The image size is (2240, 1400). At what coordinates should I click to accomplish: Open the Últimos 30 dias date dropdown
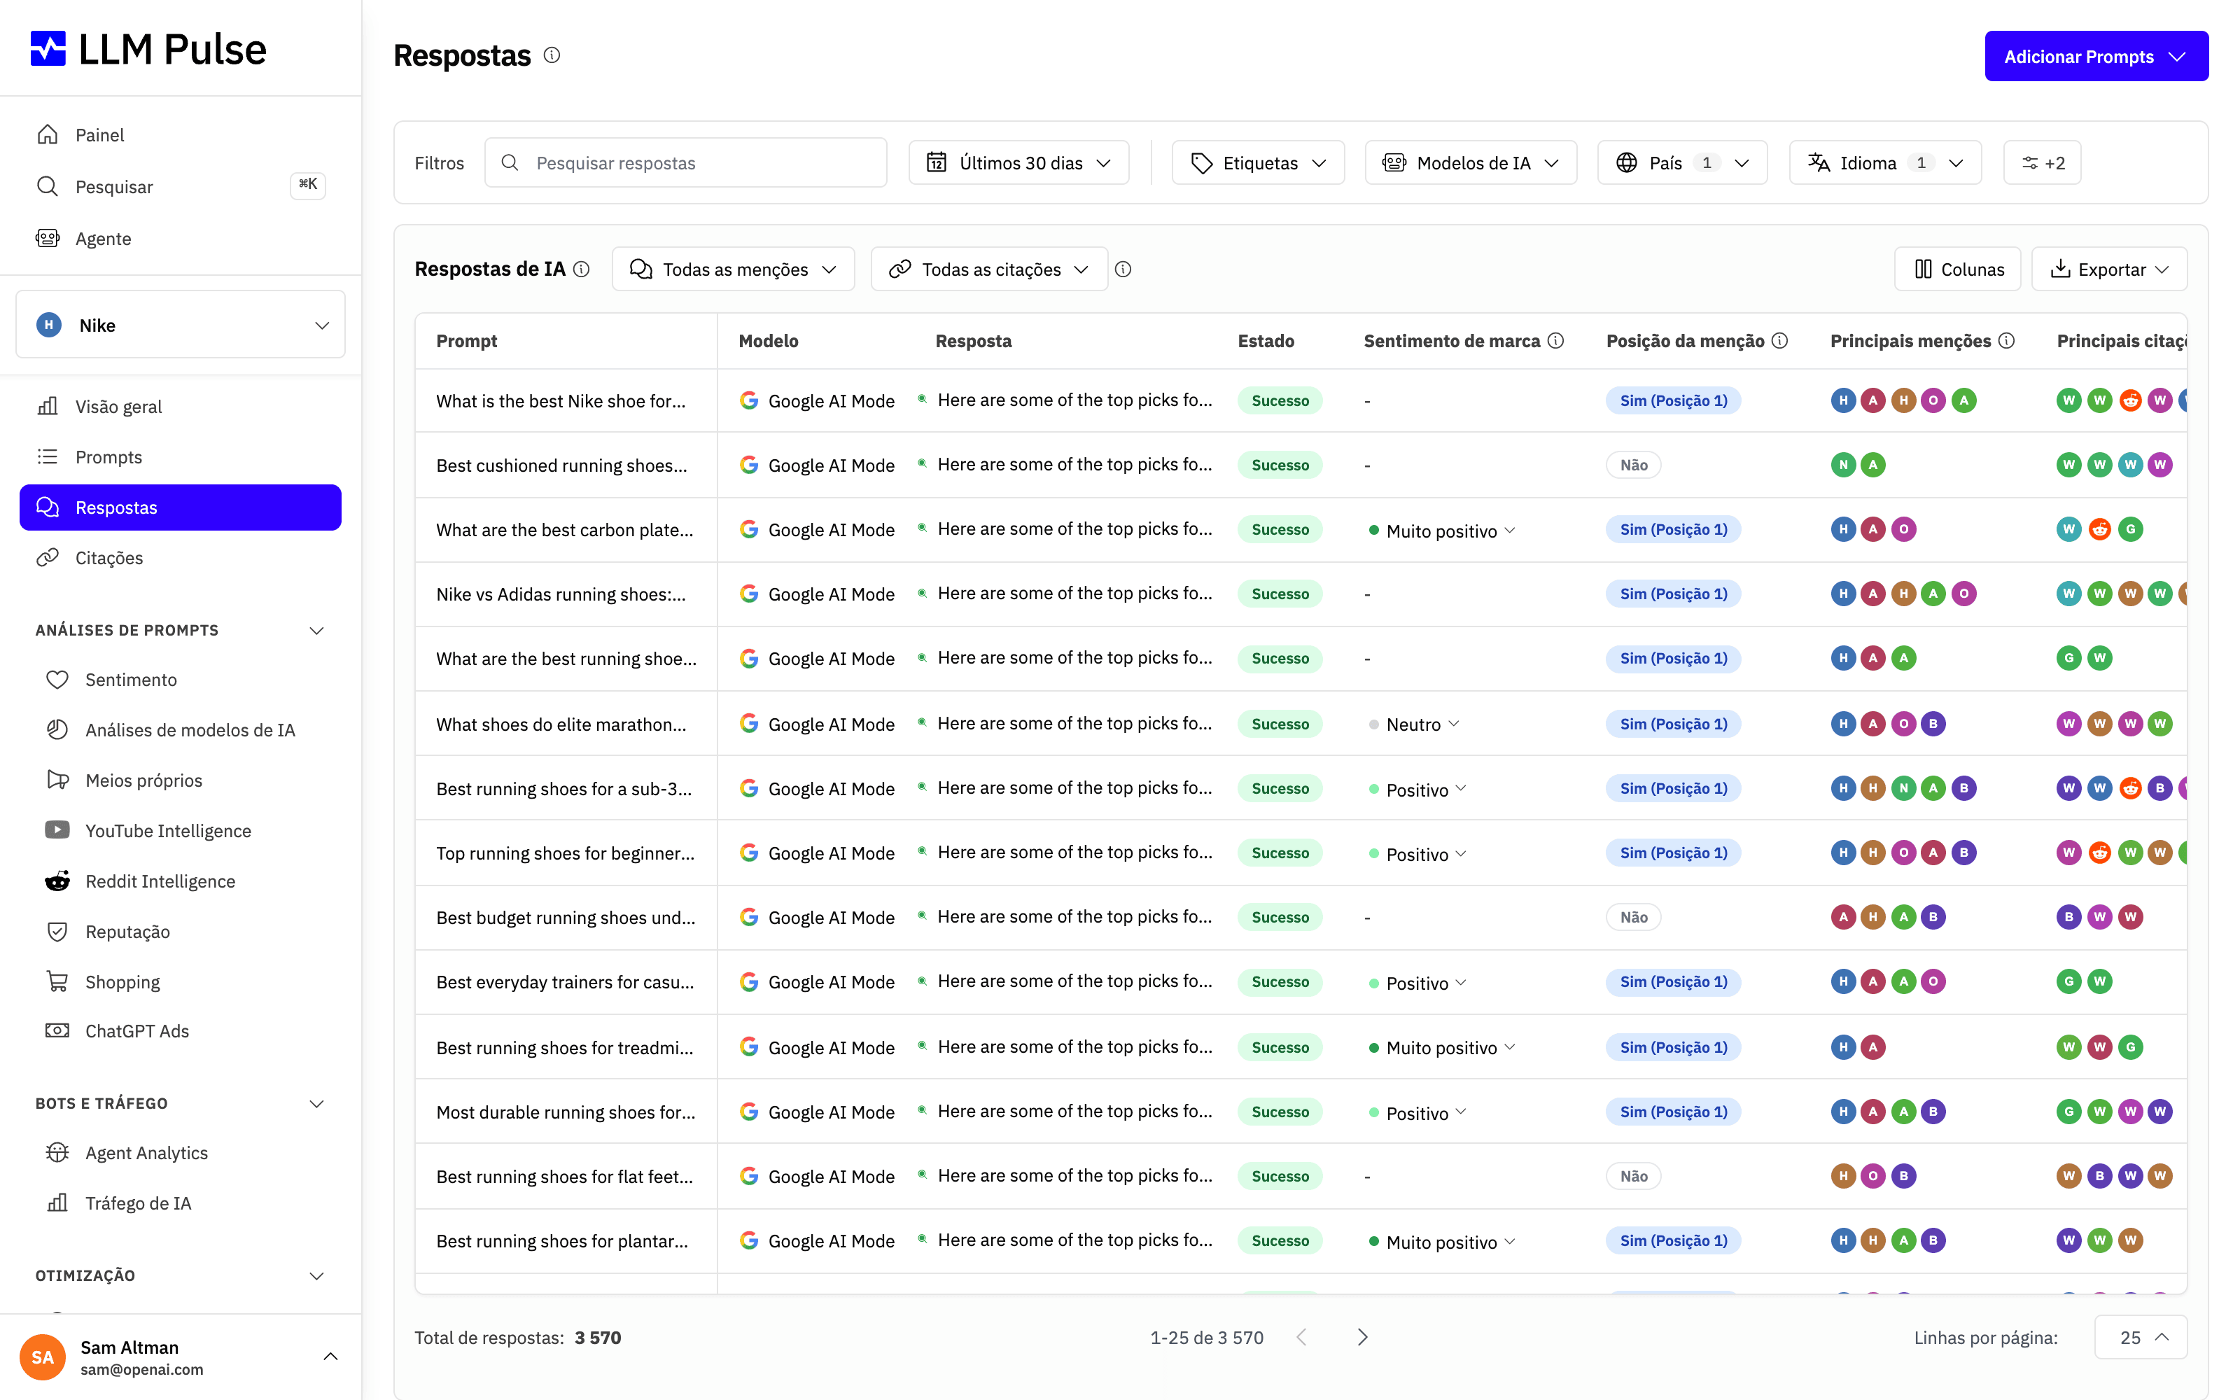1018,163
